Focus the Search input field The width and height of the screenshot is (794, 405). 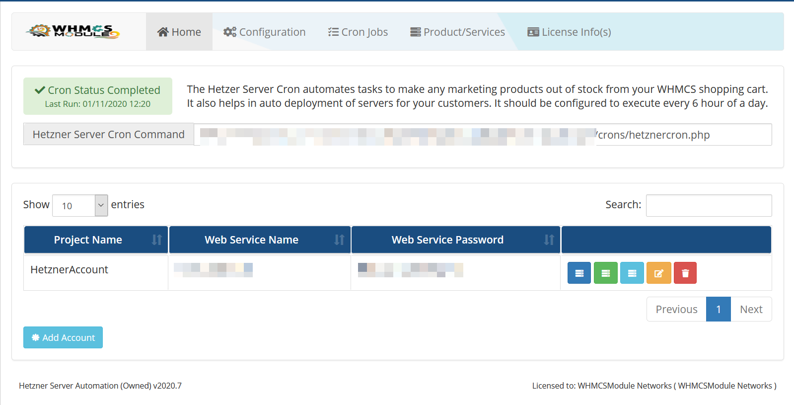tap(709, 205)
